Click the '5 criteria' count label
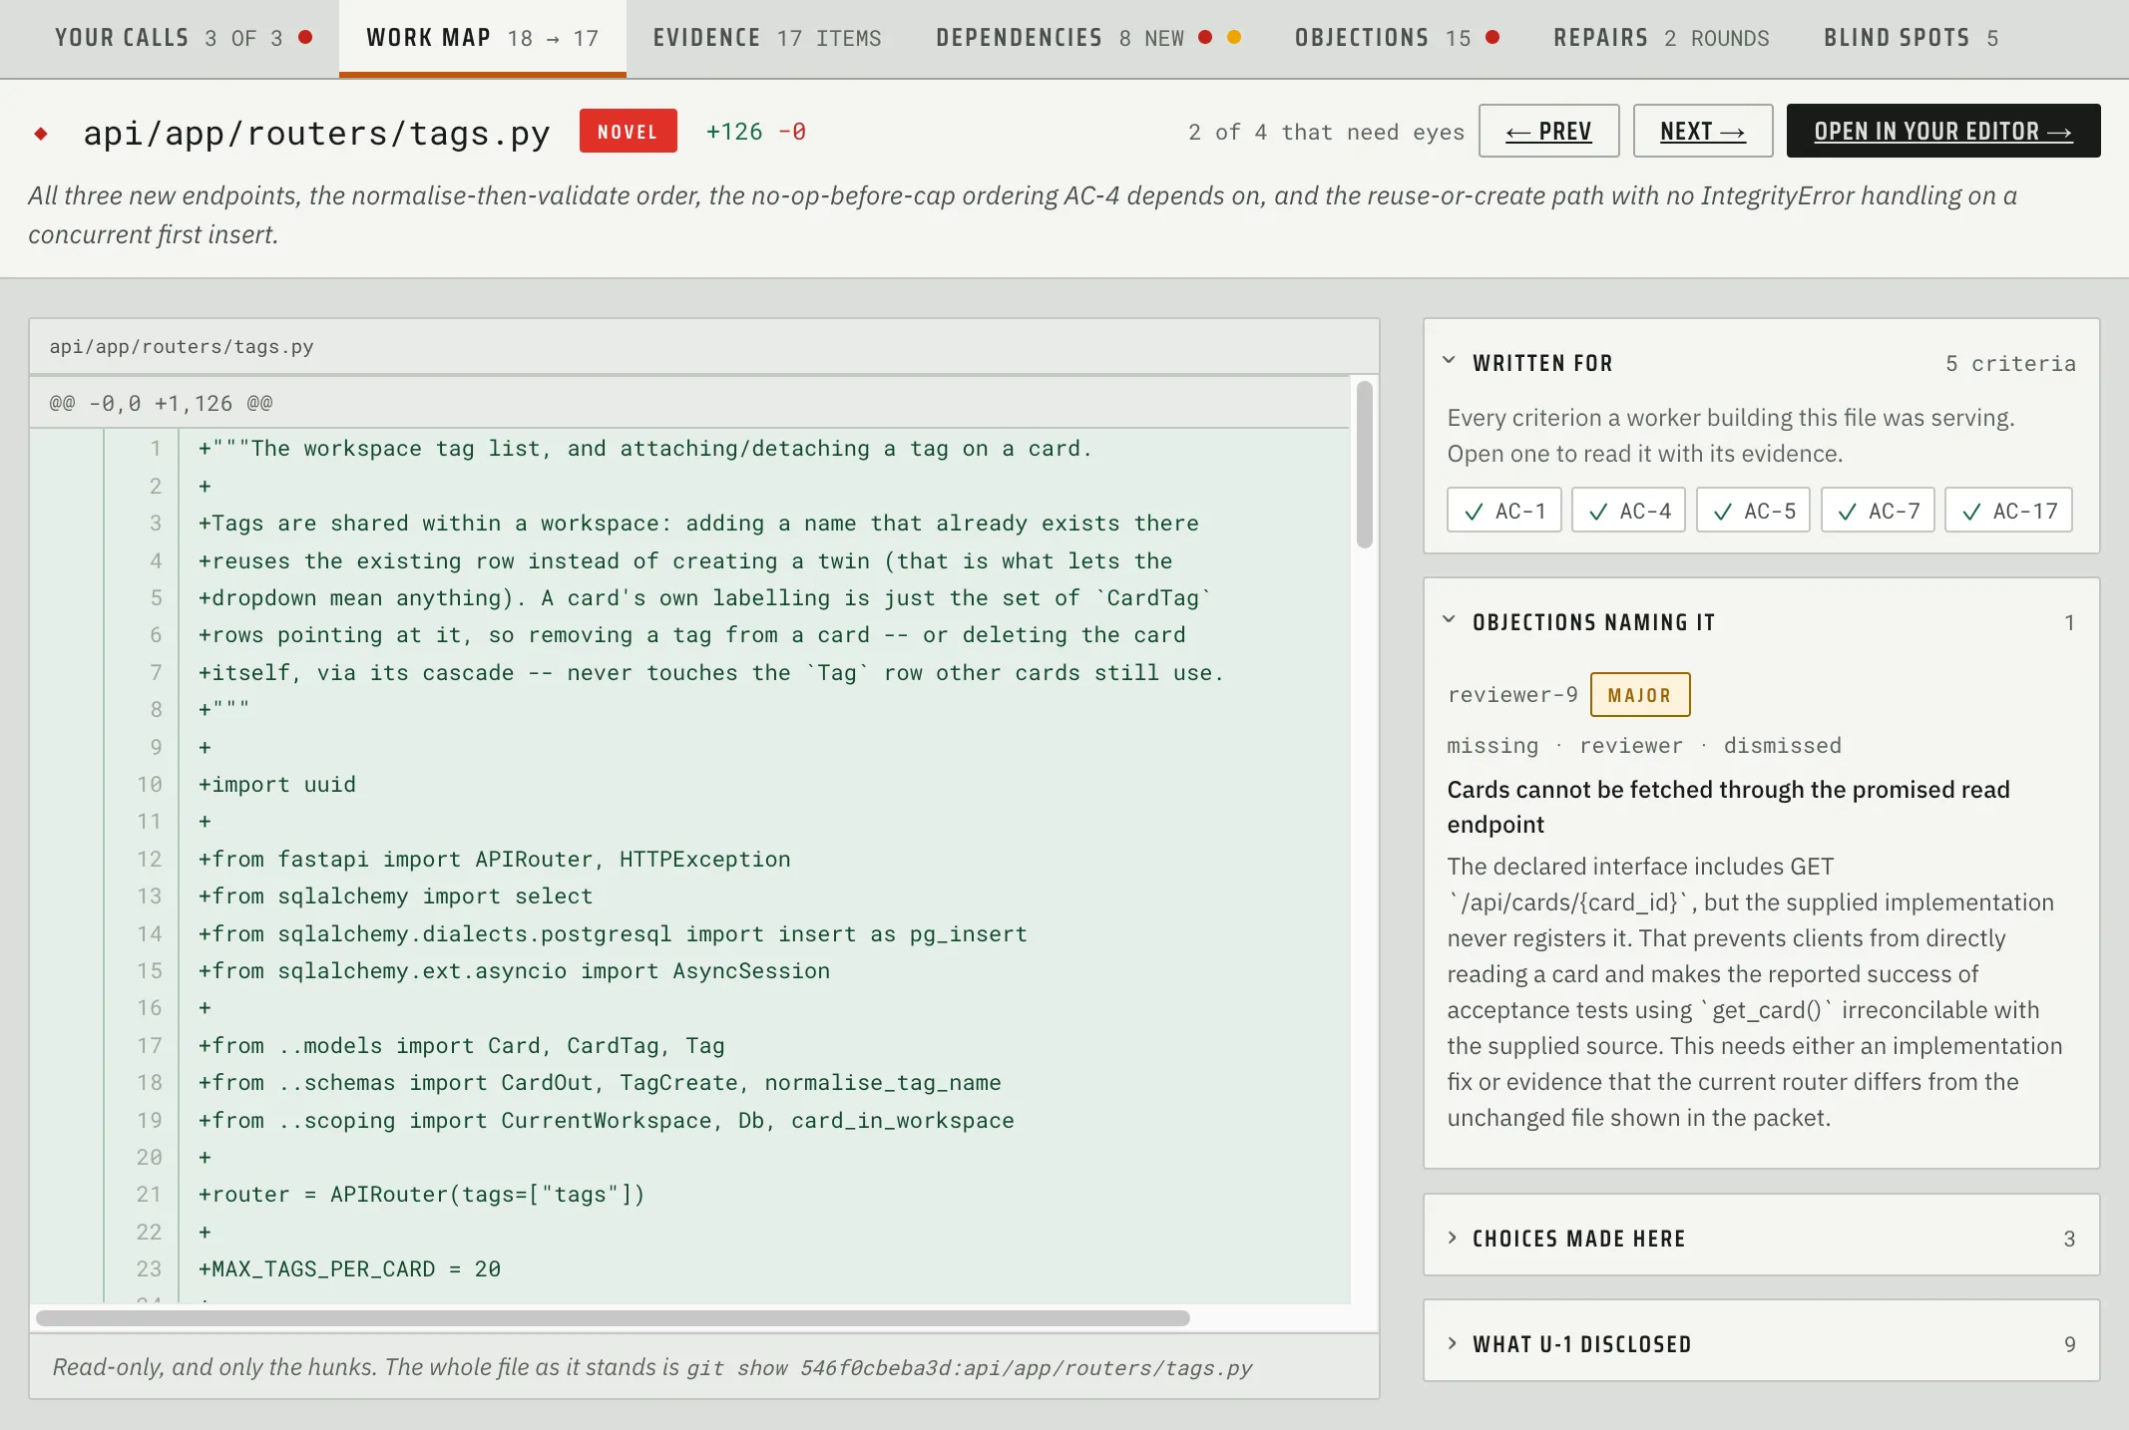 (2009, 363)
